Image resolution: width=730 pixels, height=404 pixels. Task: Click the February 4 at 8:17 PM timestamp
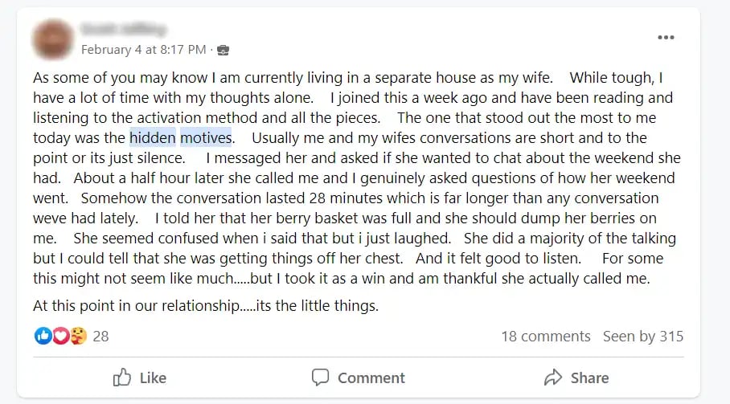click(x=143, y=50)
